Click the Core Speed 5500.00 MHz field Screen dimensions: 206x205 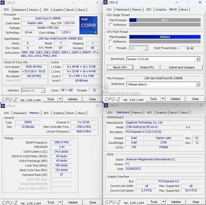[34, 67]
